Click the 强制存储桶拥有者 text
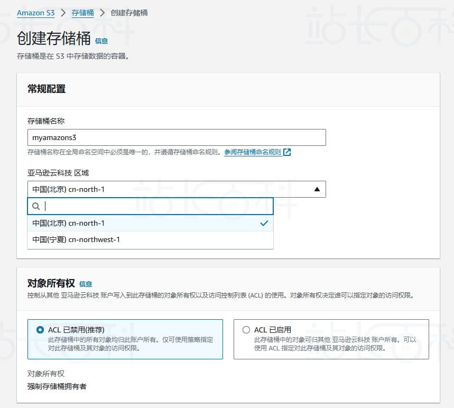Image resolution: width=454 pixels, height=408 pixels. [x=57, y=386]
